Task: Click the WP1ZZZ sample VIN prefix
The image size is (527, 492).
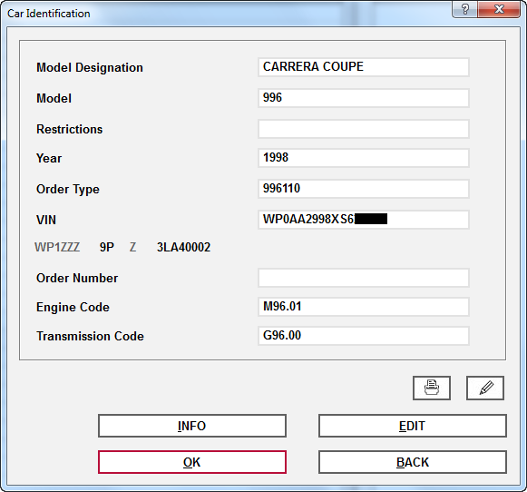Action: (x=57, y=247)
